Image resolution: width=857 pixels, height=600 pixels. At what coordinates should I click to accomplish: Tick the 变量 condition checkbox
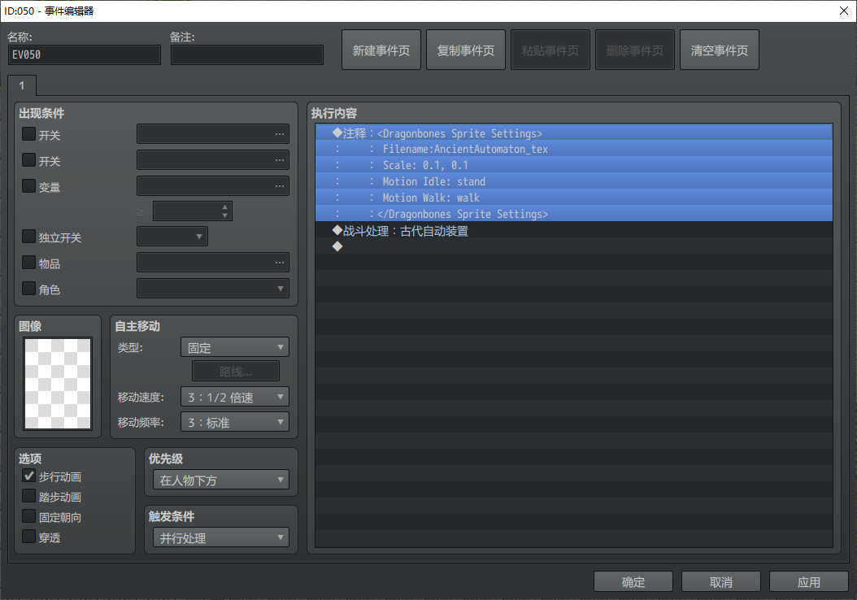[x=28, y=186]
